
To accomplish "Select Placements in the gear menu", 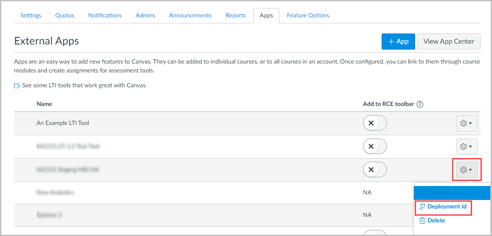I will (452, 193).
